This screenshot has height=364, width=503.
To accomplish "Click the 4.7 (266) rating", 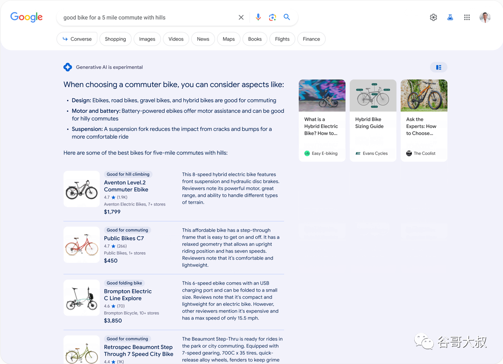I will tap(115, 246).
